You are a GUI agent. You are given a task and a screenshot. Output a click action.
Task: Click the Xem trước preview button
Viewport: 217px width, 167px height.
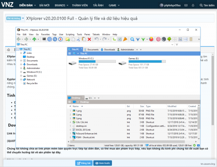point(102,163)
